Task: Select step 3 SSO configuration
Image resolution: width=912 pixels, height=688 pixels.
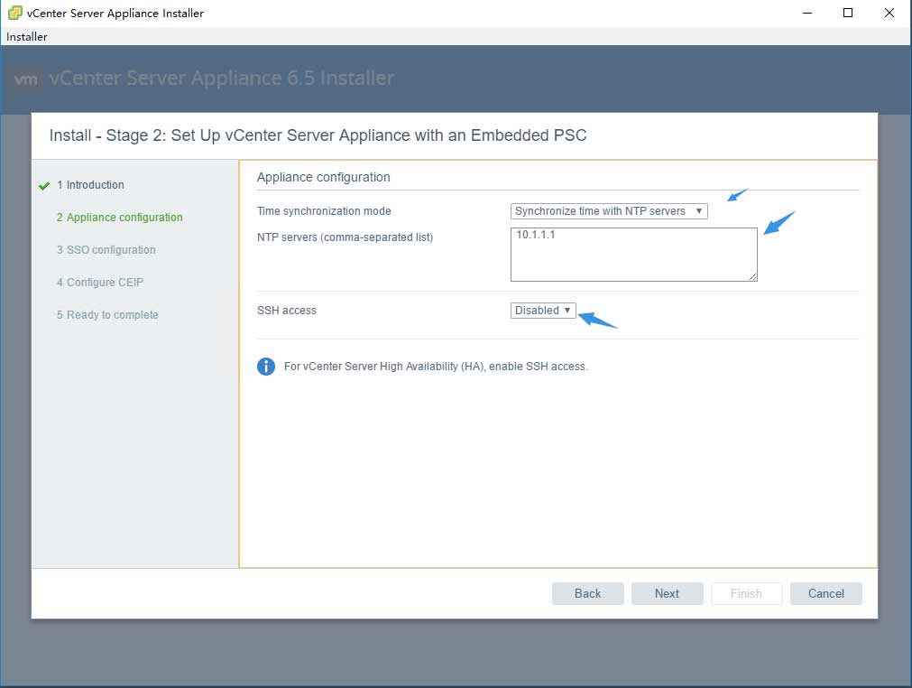Action: click(106, 250)
